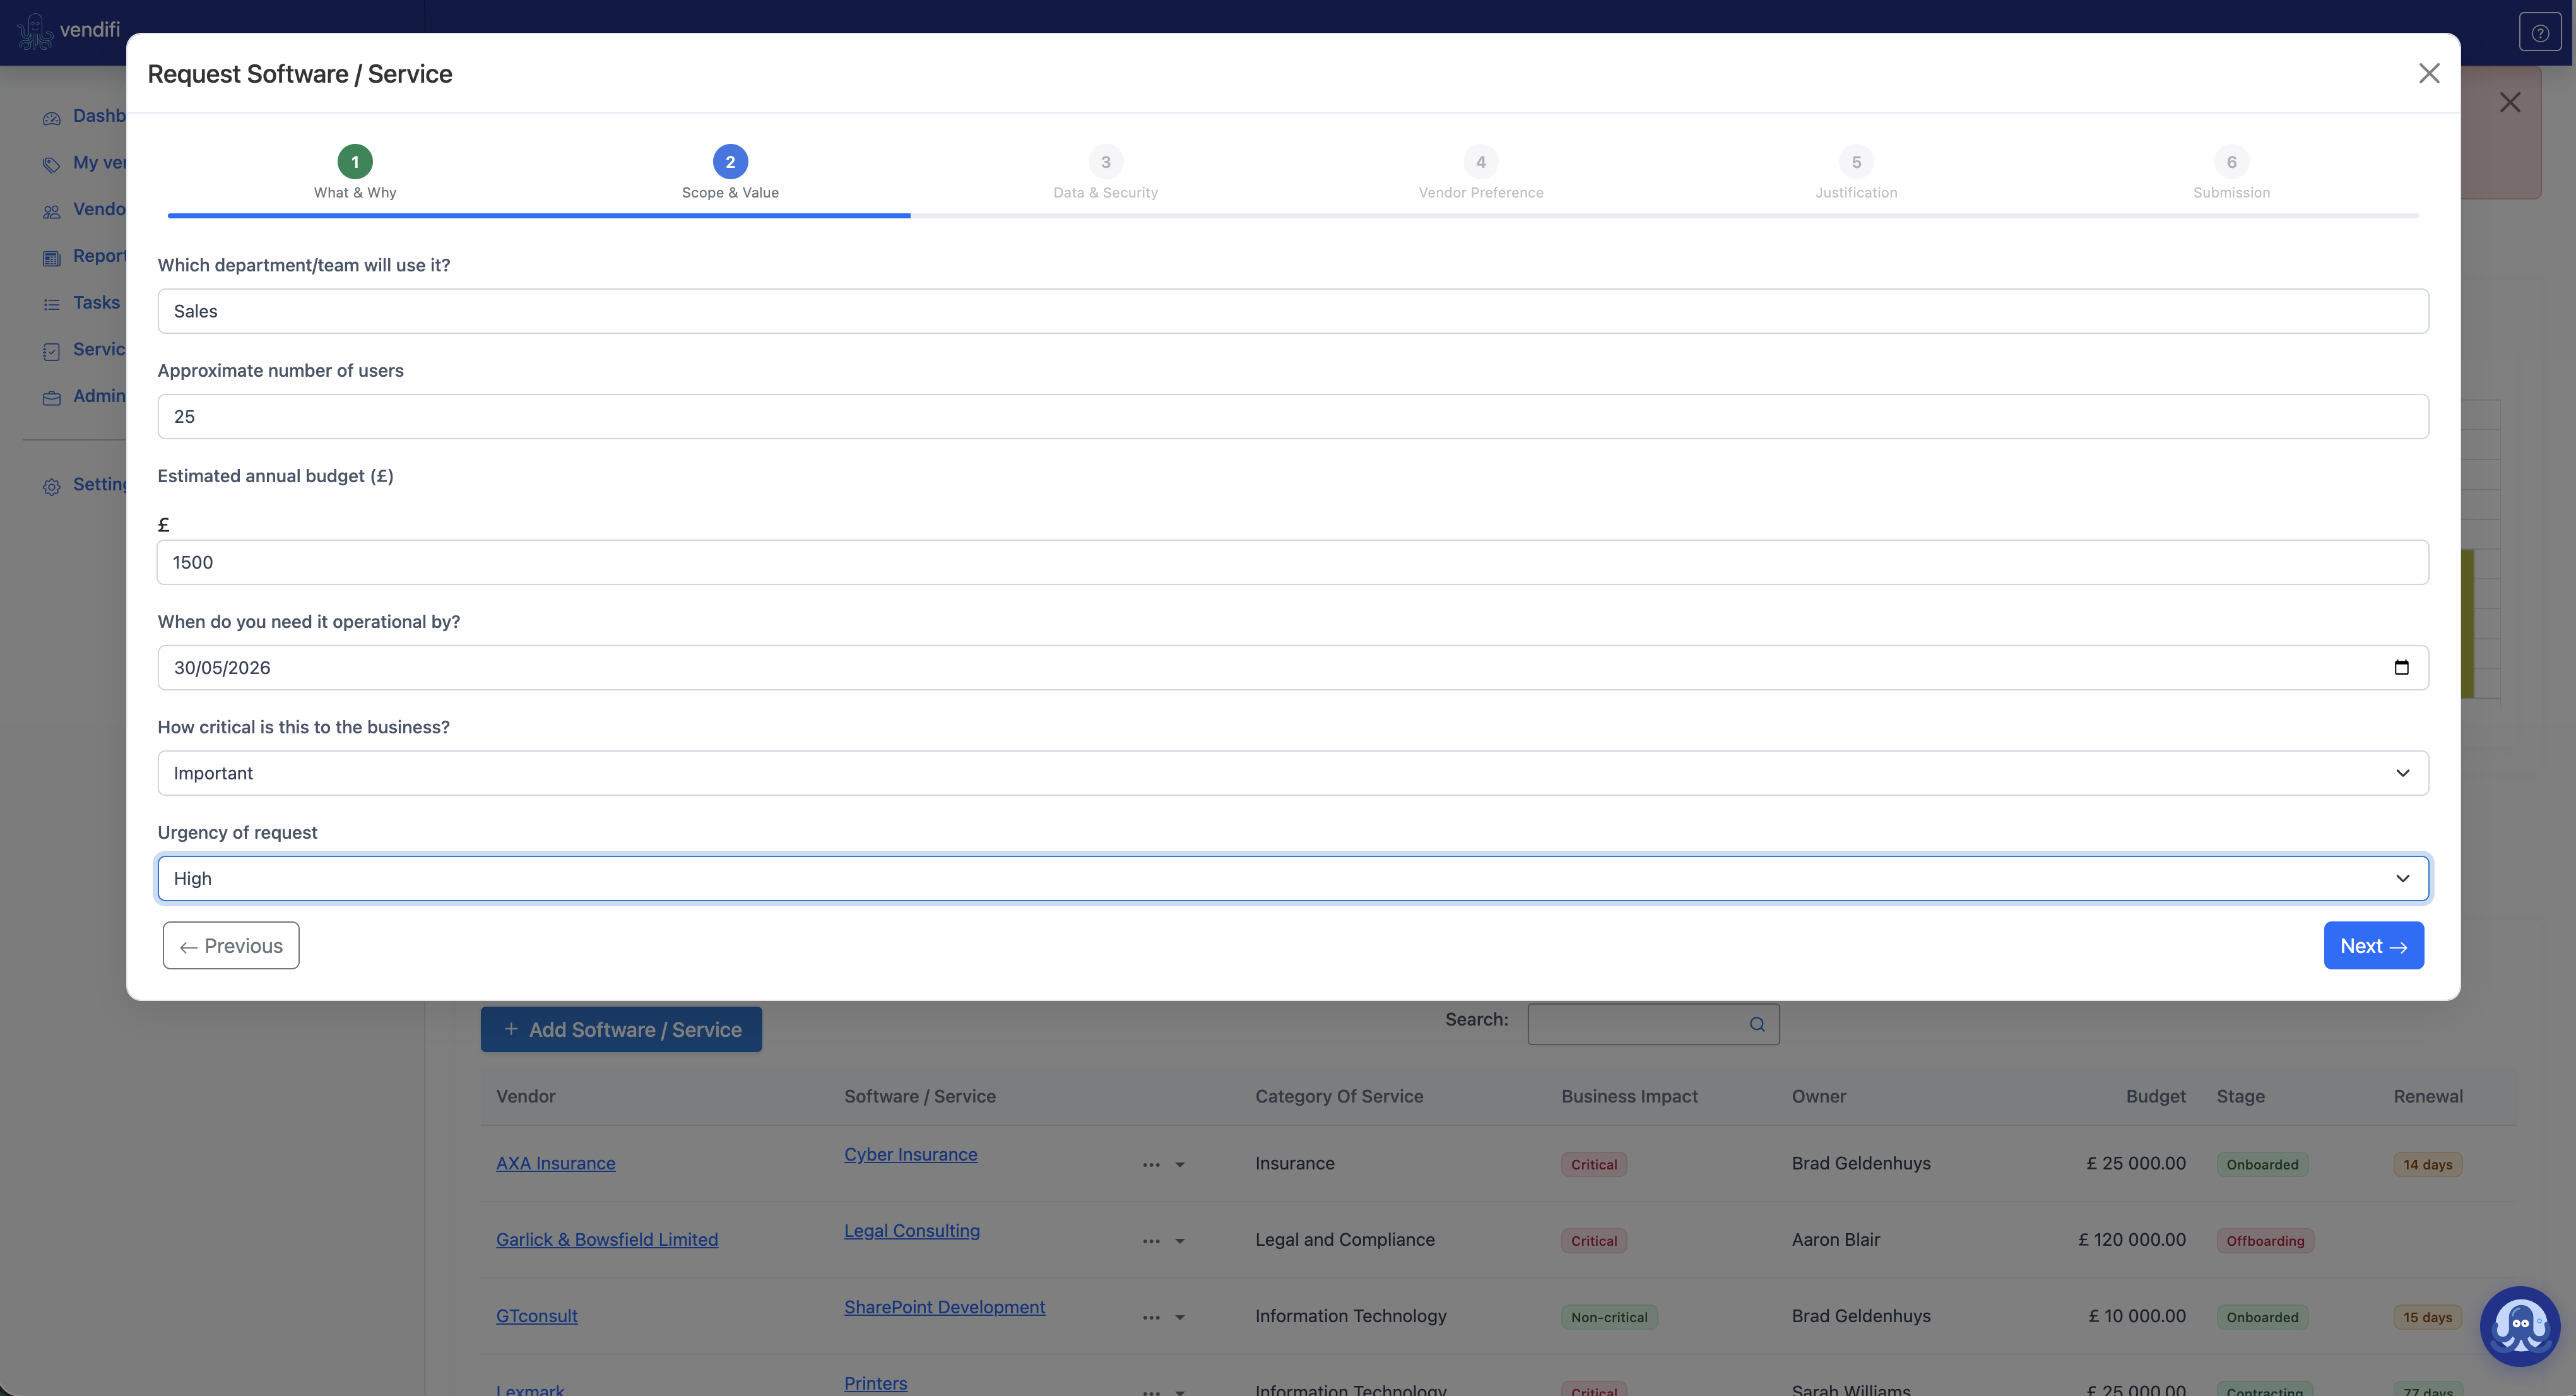Open the ellipsis menu for SharePoint Development
Image resolution: width=2576 pixels, height=1396 pixels.
(x=1152, y=1318)
